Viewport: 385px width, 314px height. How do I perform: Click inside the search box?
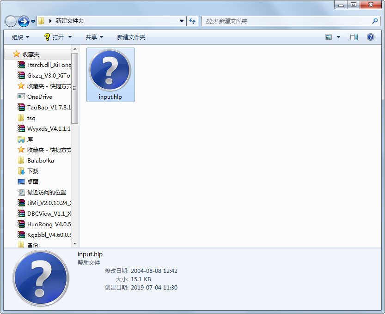277,21
